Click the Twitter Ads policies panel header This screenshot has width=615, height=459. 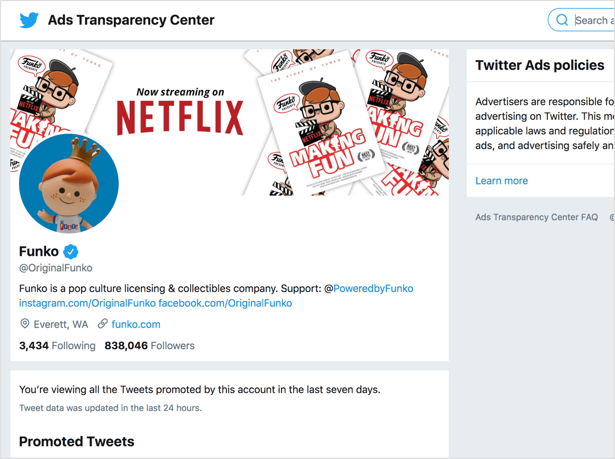point(540,65)
